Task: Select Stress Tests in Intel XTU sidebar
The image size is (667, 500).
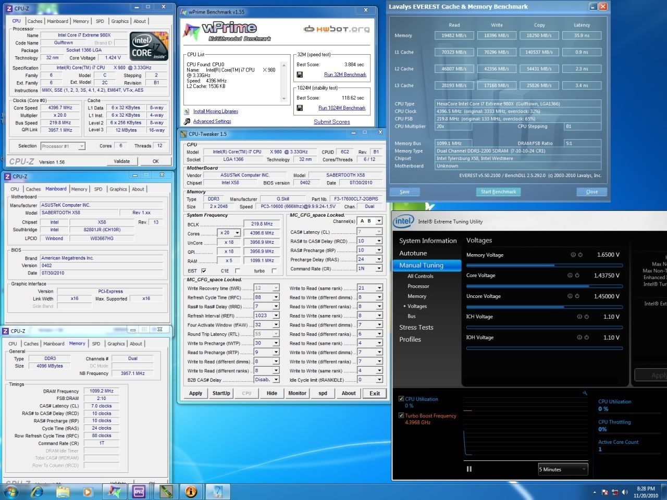Action: (x=416, y=327)
